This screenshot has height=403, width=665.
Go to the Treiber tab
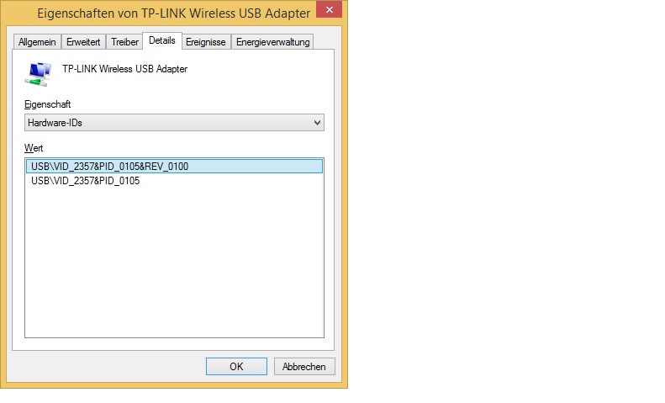pyautogui.click(x=124, y=42)
